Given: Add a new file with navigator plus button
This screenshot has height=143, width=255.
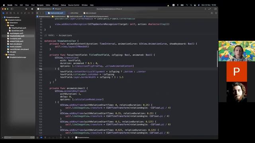Looking at the screenshot, I should (2, 137).
